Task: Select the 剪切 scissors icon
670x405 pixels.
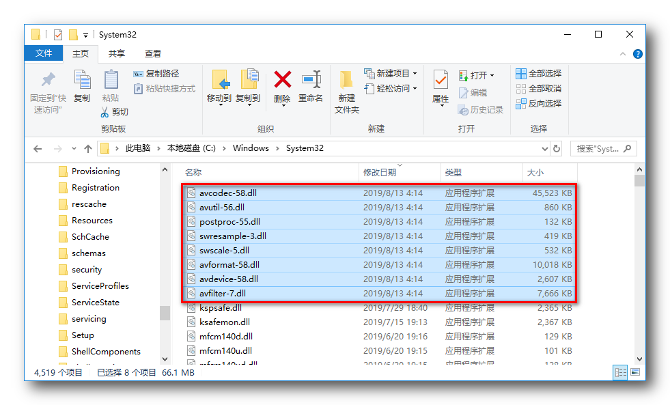Action: coord(104,111)
